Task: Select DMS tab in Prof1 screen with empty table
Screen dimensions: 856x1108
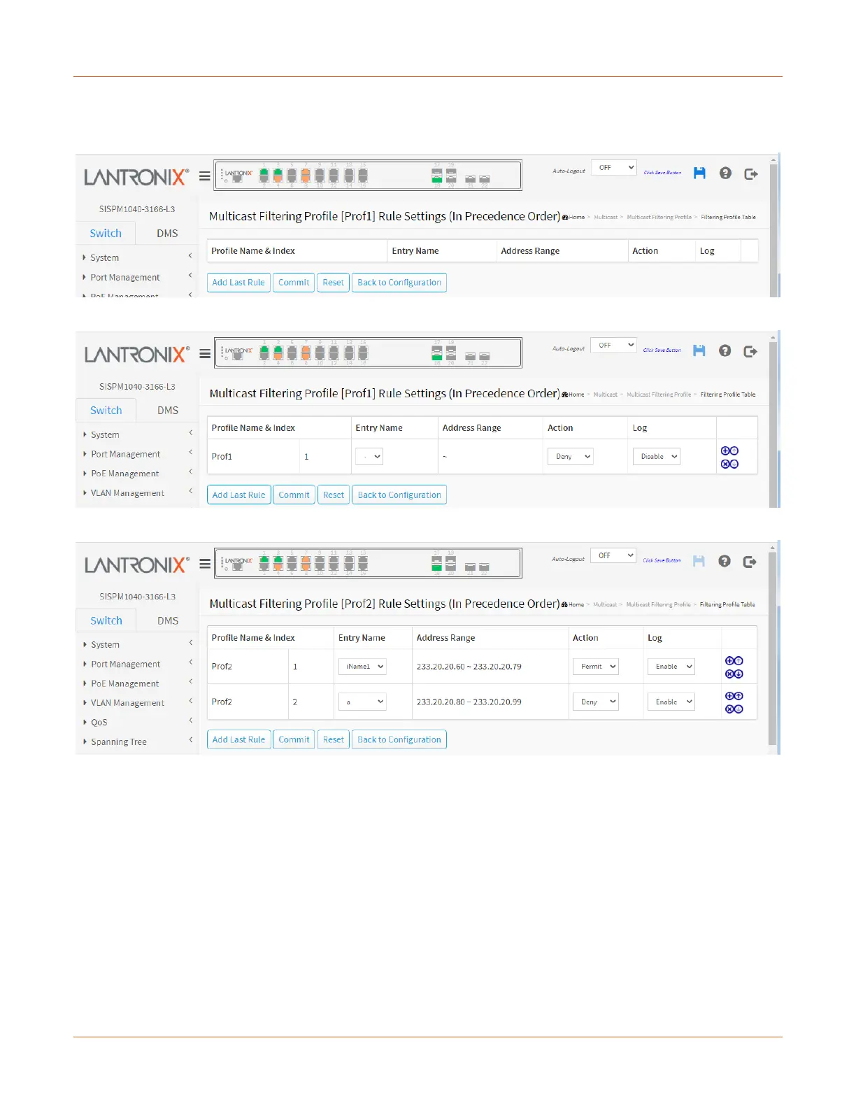Action: (167, 233)
